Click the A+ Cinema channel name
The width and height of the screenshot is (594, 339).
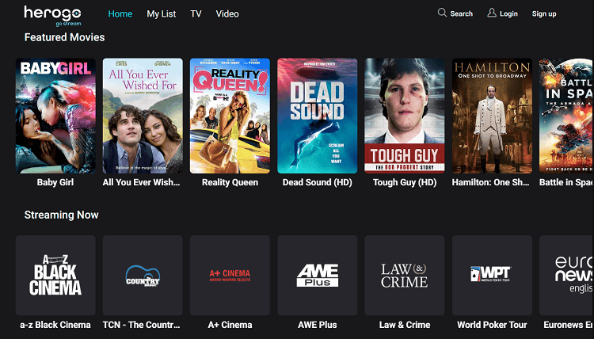[230, 325]
